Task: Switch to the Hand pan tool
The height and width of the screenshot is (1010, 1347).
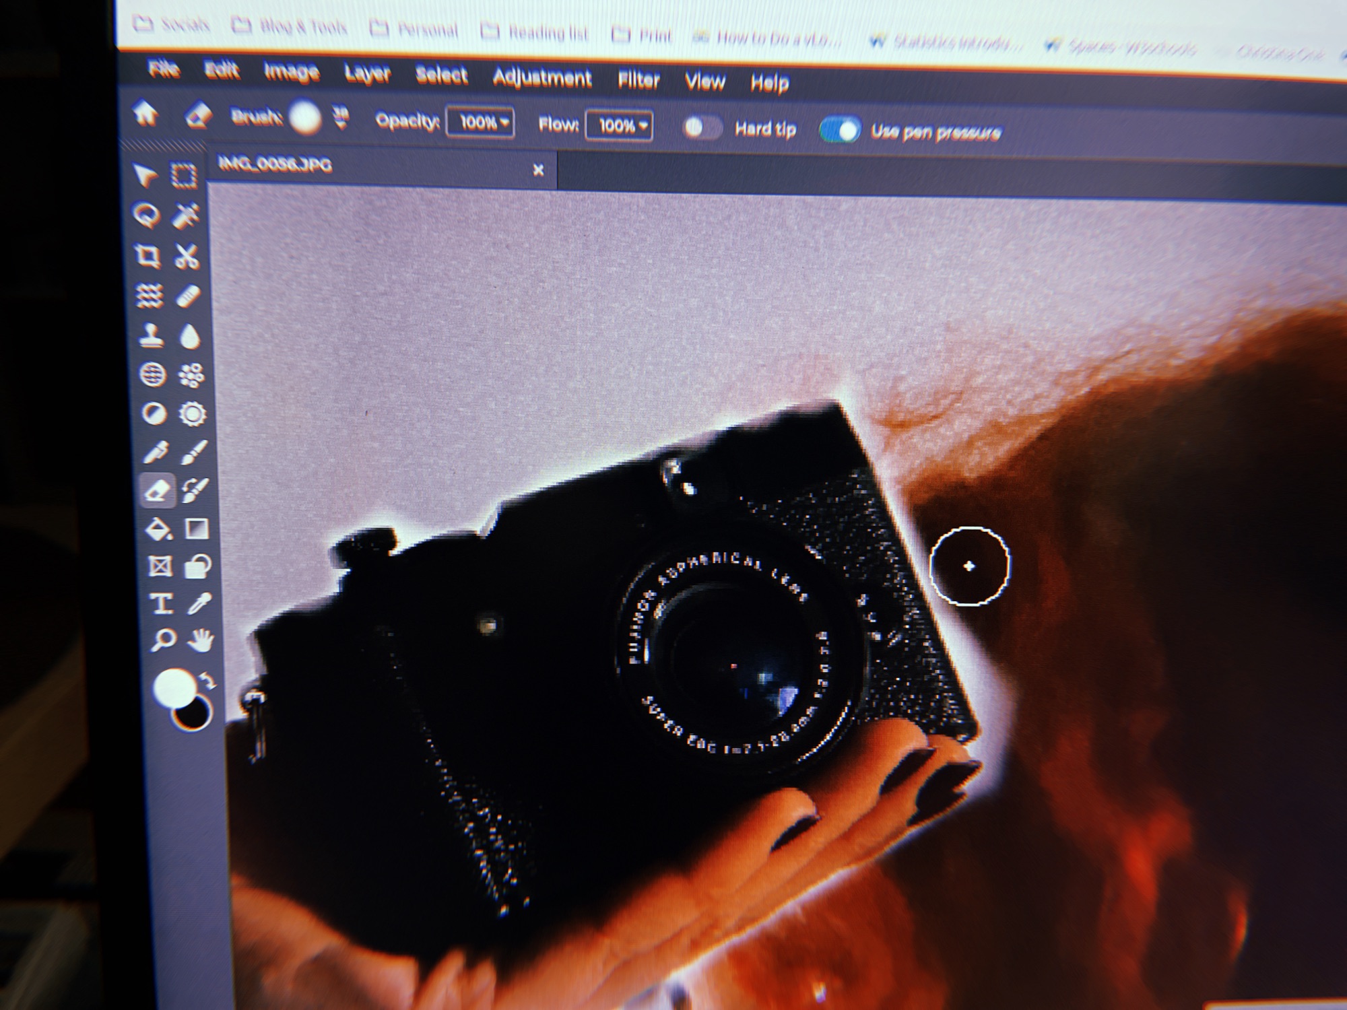Action: [x=200, y=640]
